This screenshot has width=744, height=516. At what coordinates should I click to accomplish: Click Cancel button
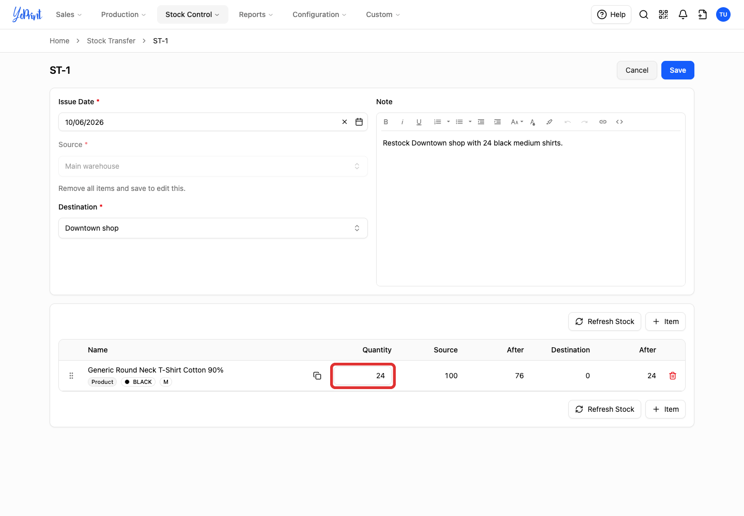tap(637, 70)
